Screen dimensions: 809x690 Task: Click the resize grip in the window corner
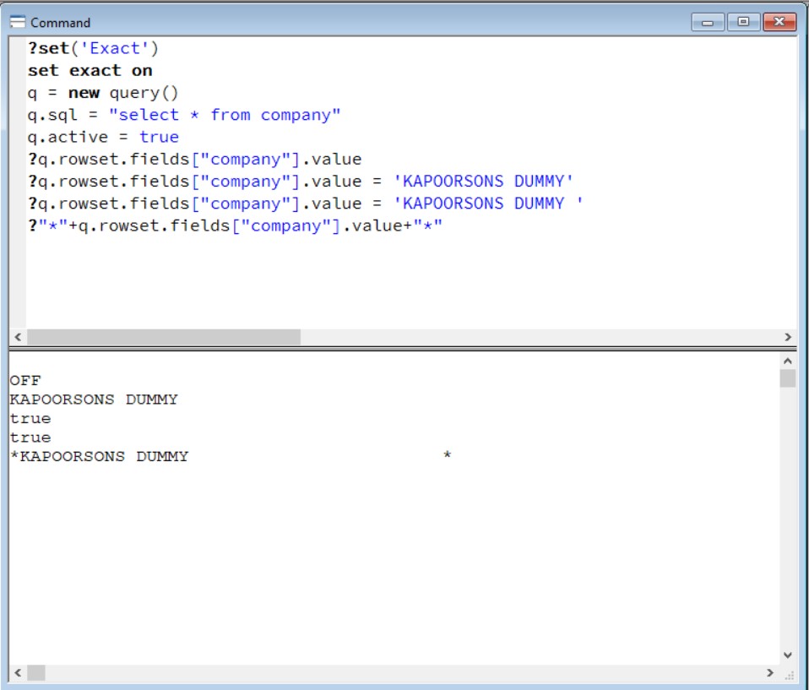click(790, 675)
